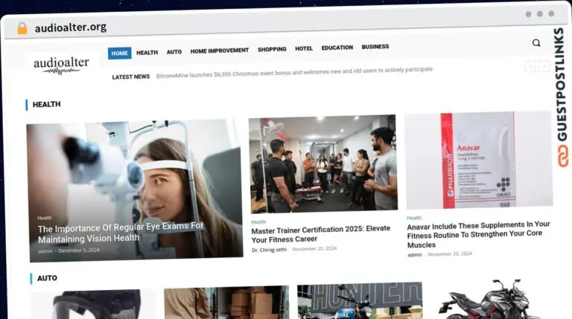572x319 pixels.
Task: Open the HOME IMPROVEMENT menu item
Action: point(219,51)
